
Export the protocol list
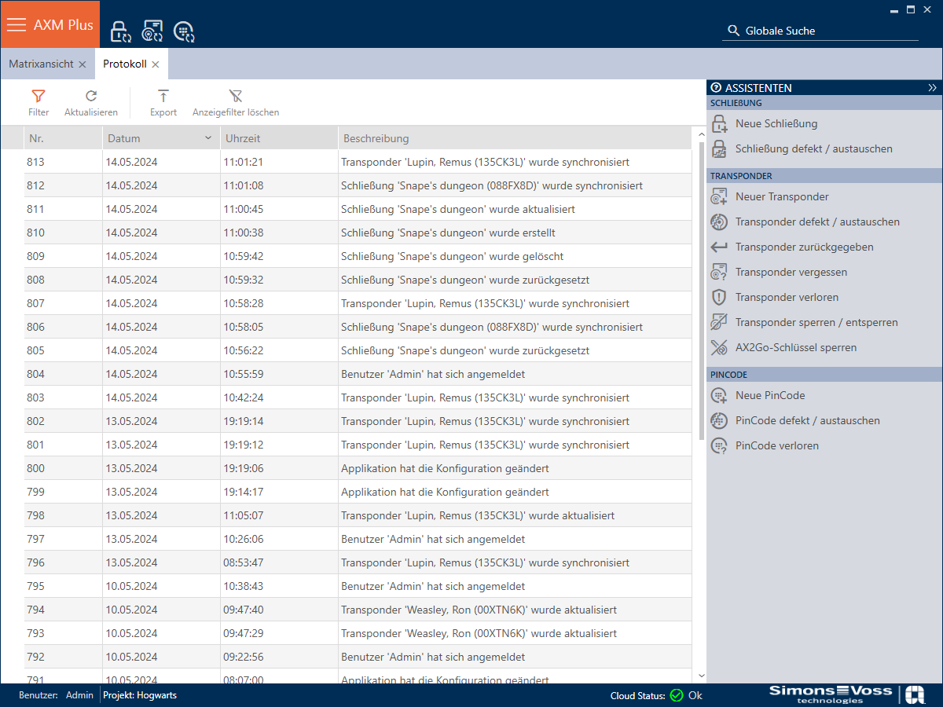pyautogui.click(x=163, y=103)
